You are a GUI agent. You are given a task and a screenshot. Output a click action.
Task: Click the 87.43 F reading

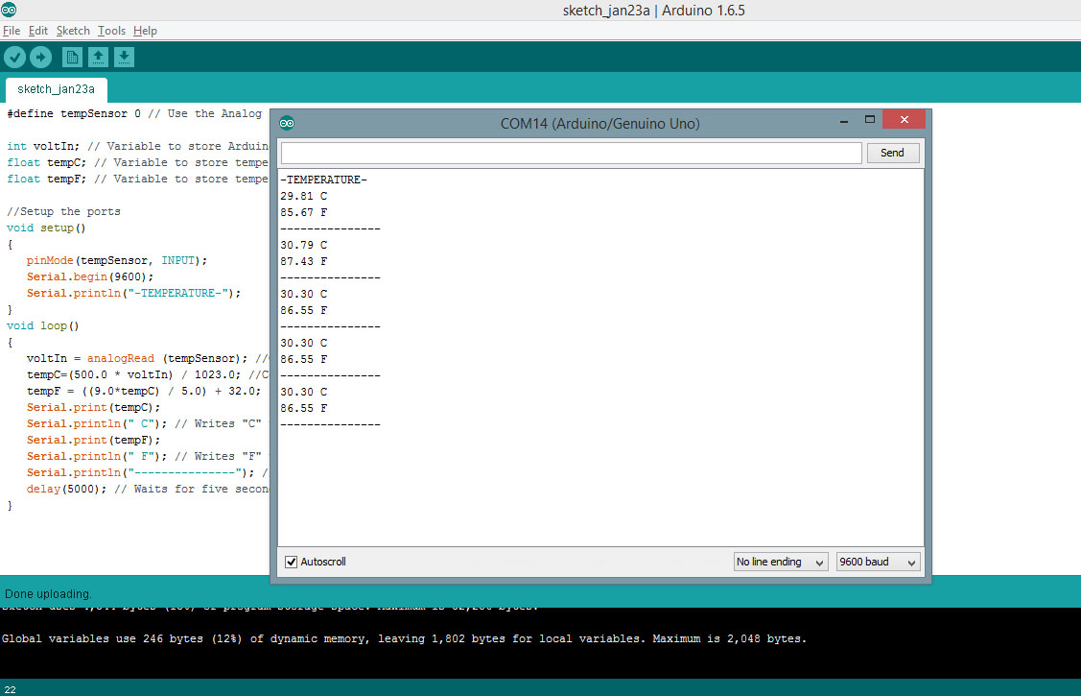click(303, 261)
